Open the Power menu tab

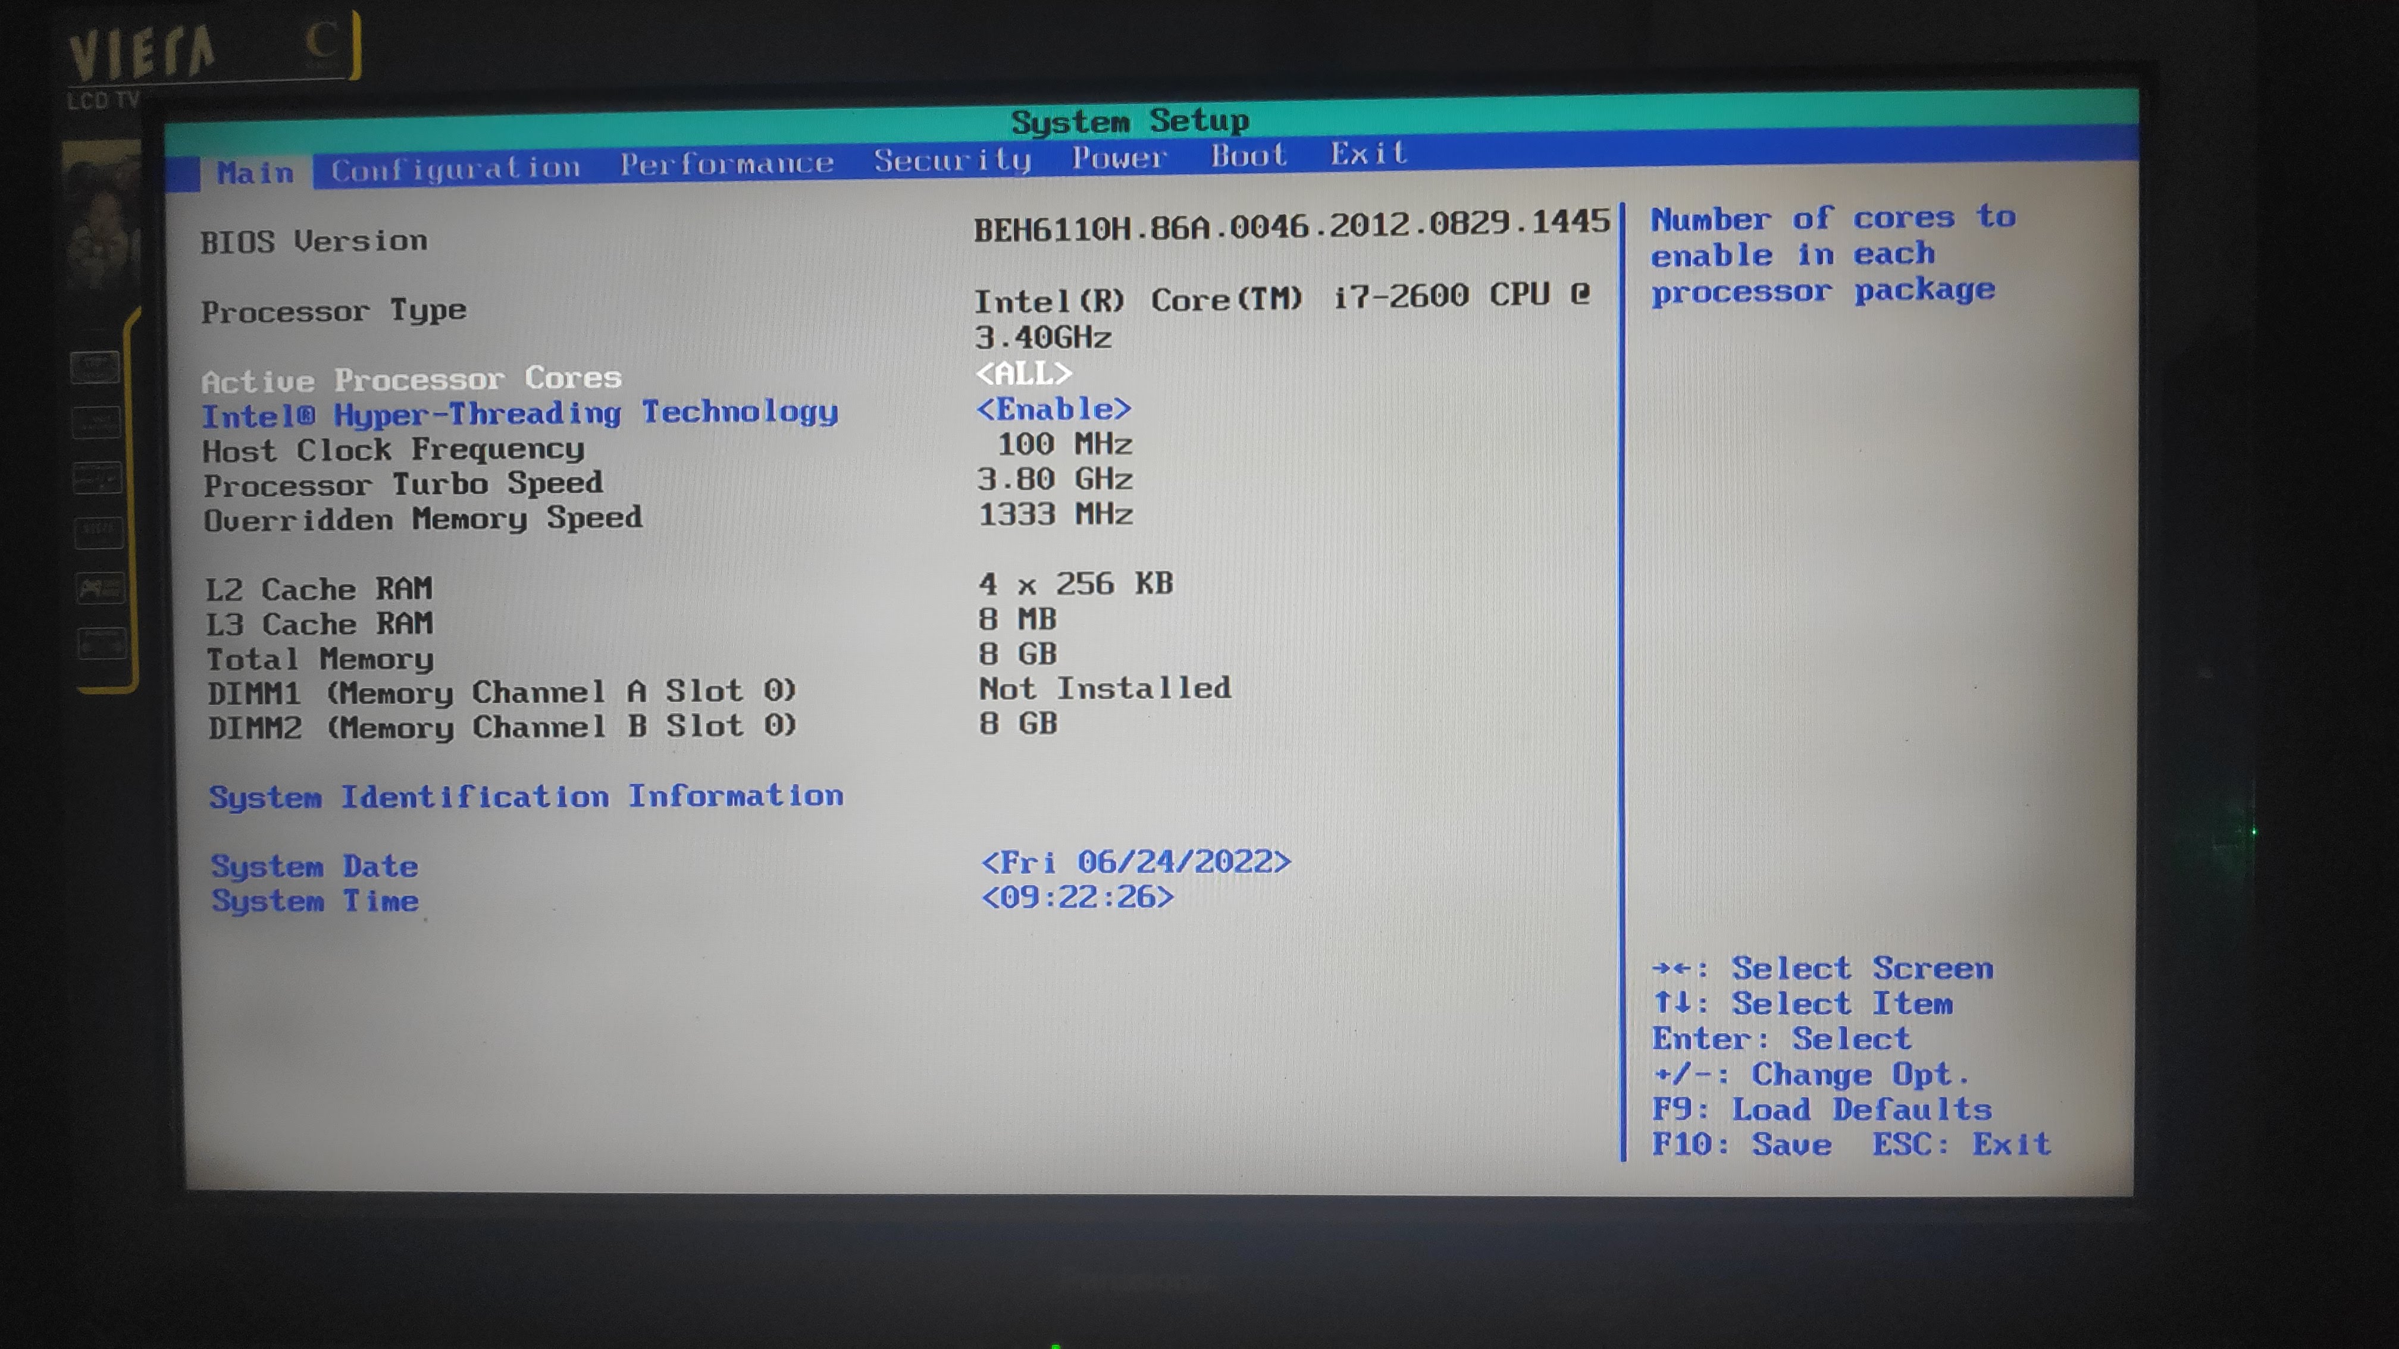[x=1119, y=158]
